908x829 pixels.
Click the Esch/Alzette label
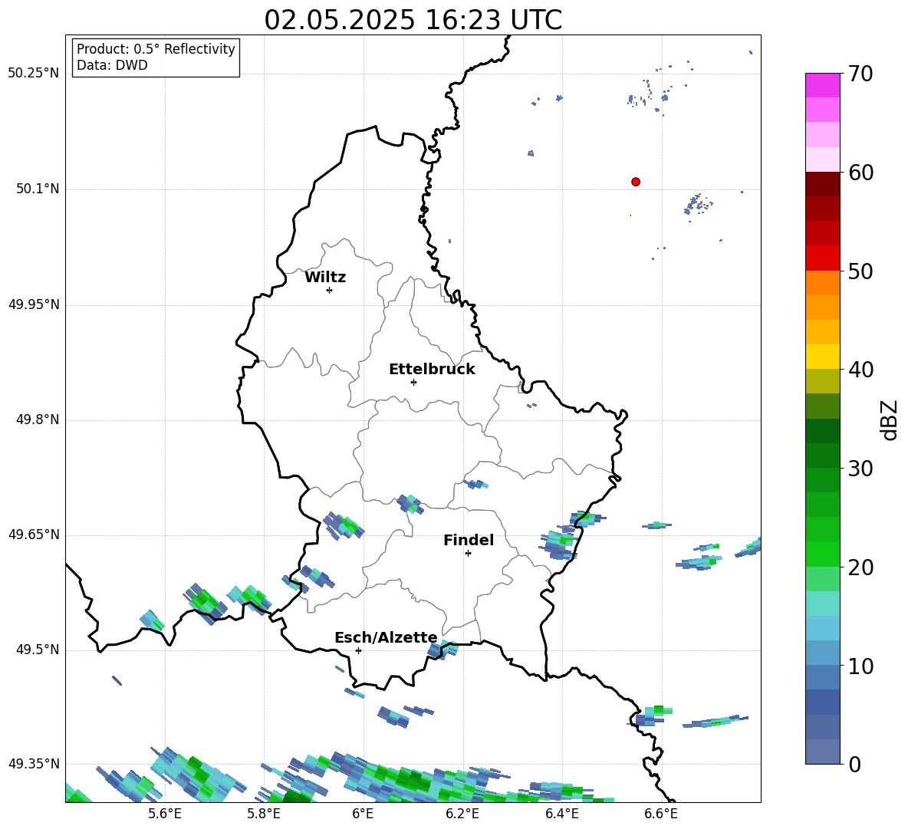coord(386,637)
